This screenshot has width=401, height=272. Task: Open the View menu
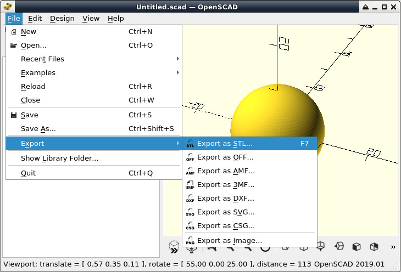click(91, 19)
